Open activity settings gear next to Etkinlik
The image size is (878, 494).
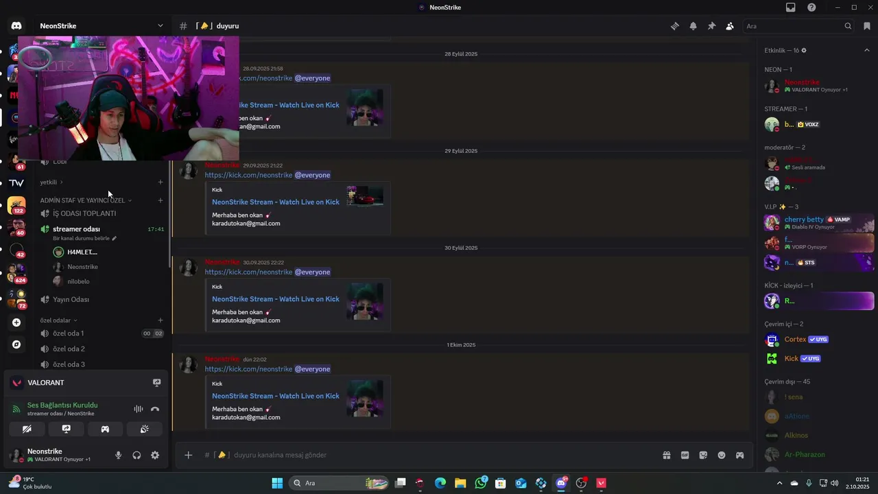[x=804, y=50]
